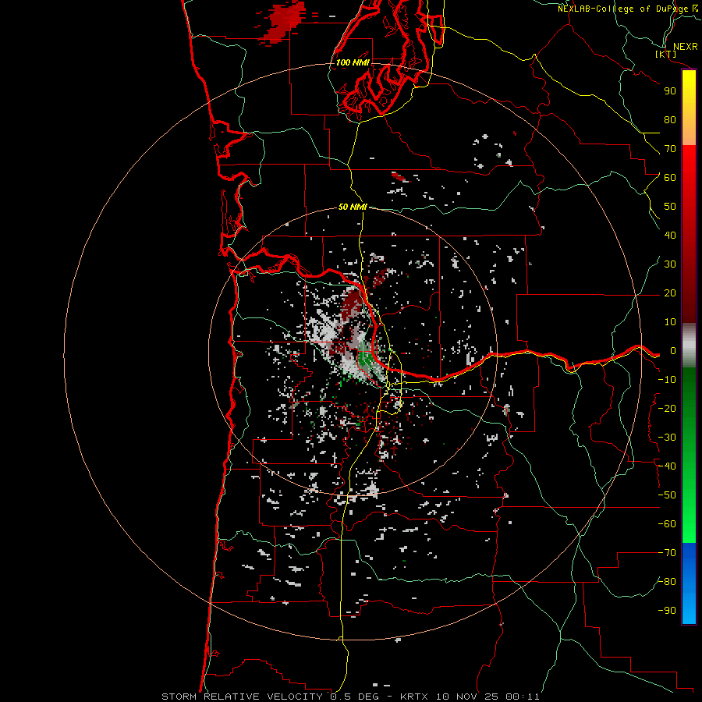
Task: Pick the gray zero-velocity color bar segment
Action: pyautogui.click(x=689, y=346)
